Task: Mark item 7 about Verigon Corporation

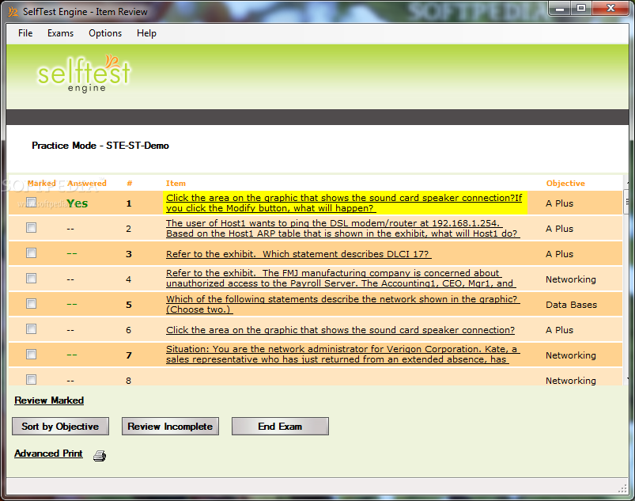Action: (31, 355)
